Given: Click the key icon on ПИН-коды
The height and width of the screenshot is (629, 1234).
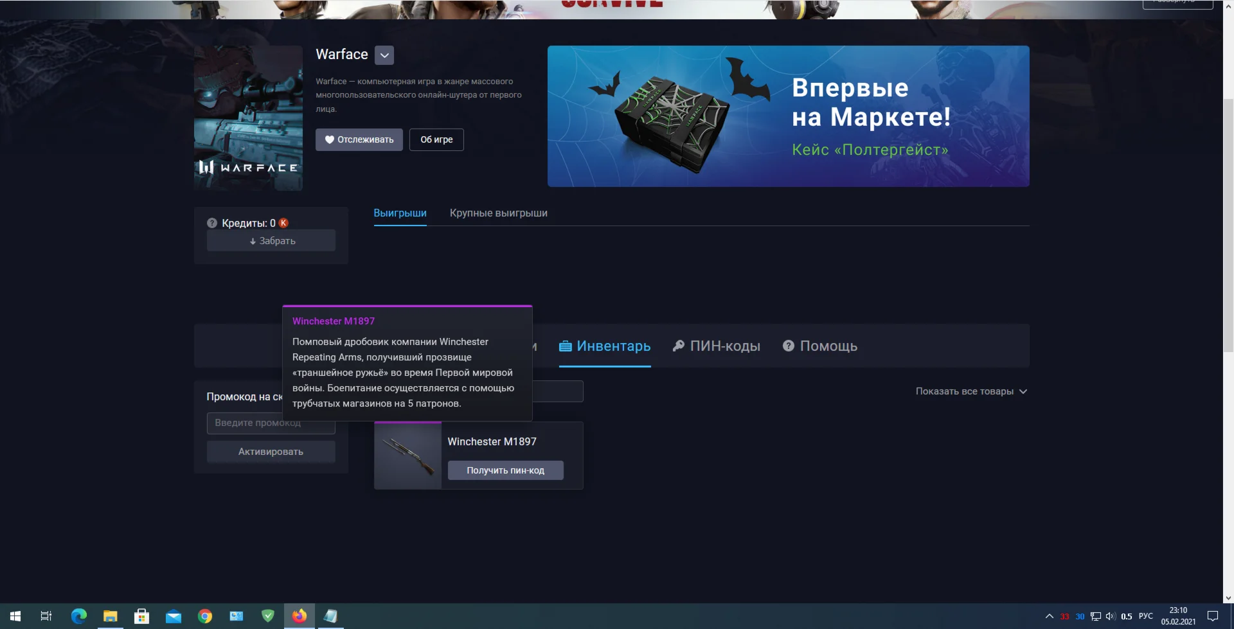Looking at the screenshot, I should [678, 346].
